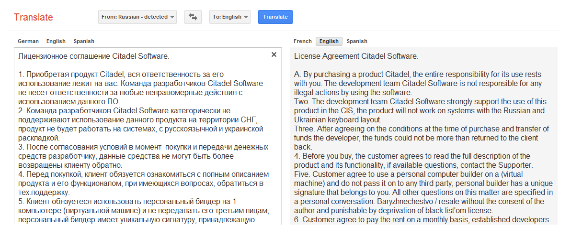
Task: Click source line starting '2. Команда разработчиков'
Action: [124, 111]
